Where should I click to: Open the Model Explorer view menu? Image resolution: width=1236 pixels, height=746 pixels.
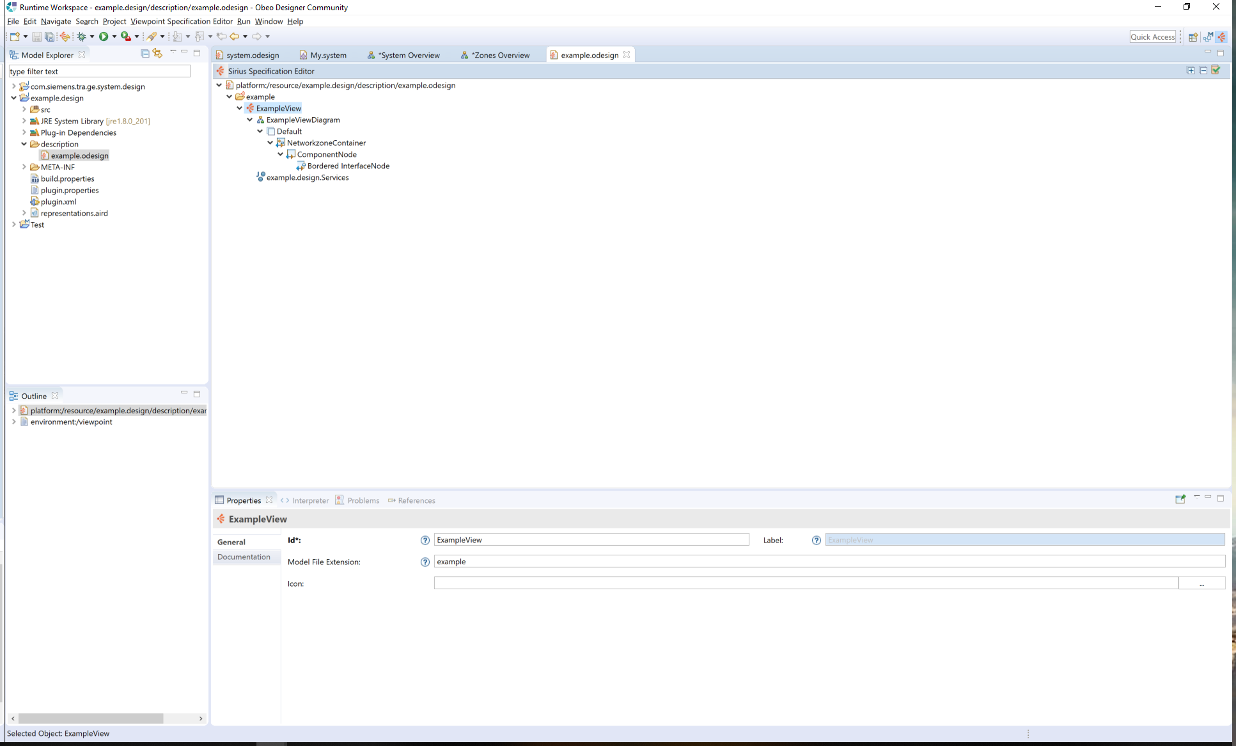click(x=173, y=51)
